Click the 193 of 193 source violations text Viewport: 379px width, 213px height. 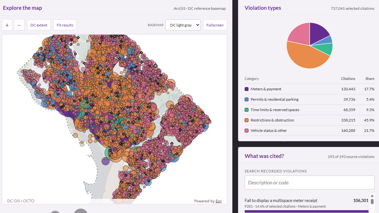[351, 157]
